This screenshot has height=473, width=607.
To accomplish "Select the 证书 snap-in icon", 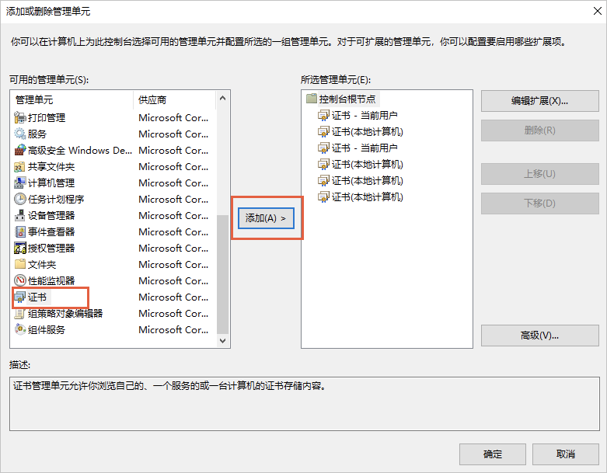I will [x=20, y=297].
